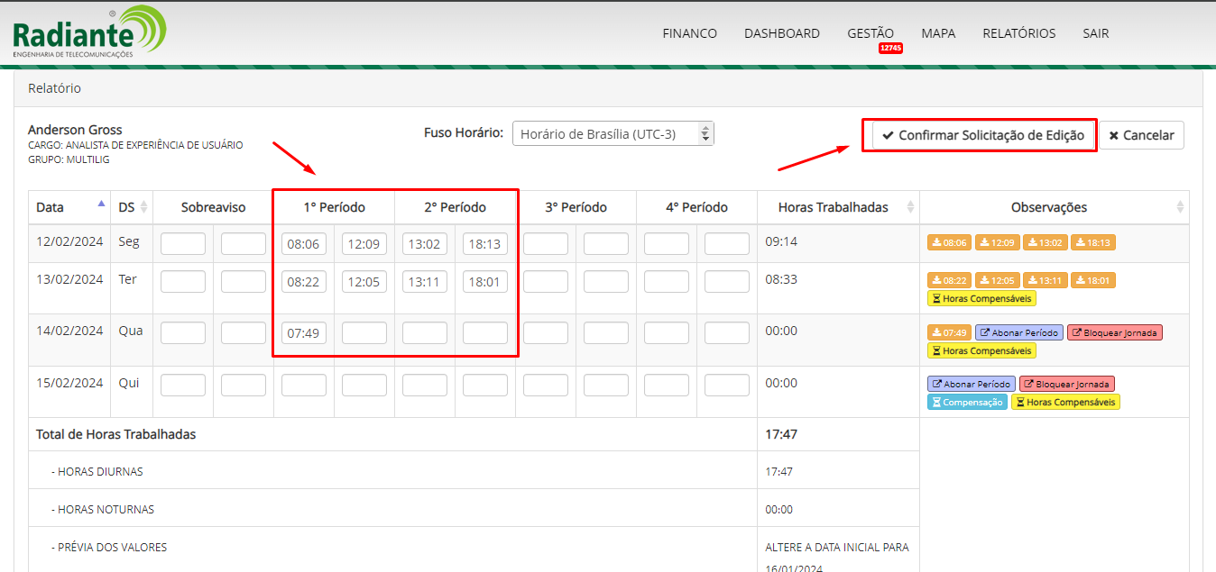Click Bloquear Jornada for 15/02/2024
This screenshot has height=572, width=1216.
click(x=1066, y=385)
